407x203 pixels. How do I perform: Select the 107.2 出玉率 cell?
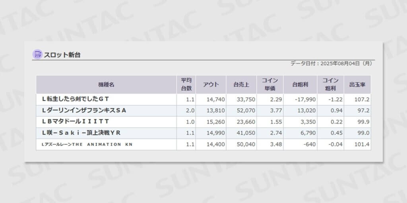coord(362,99)
